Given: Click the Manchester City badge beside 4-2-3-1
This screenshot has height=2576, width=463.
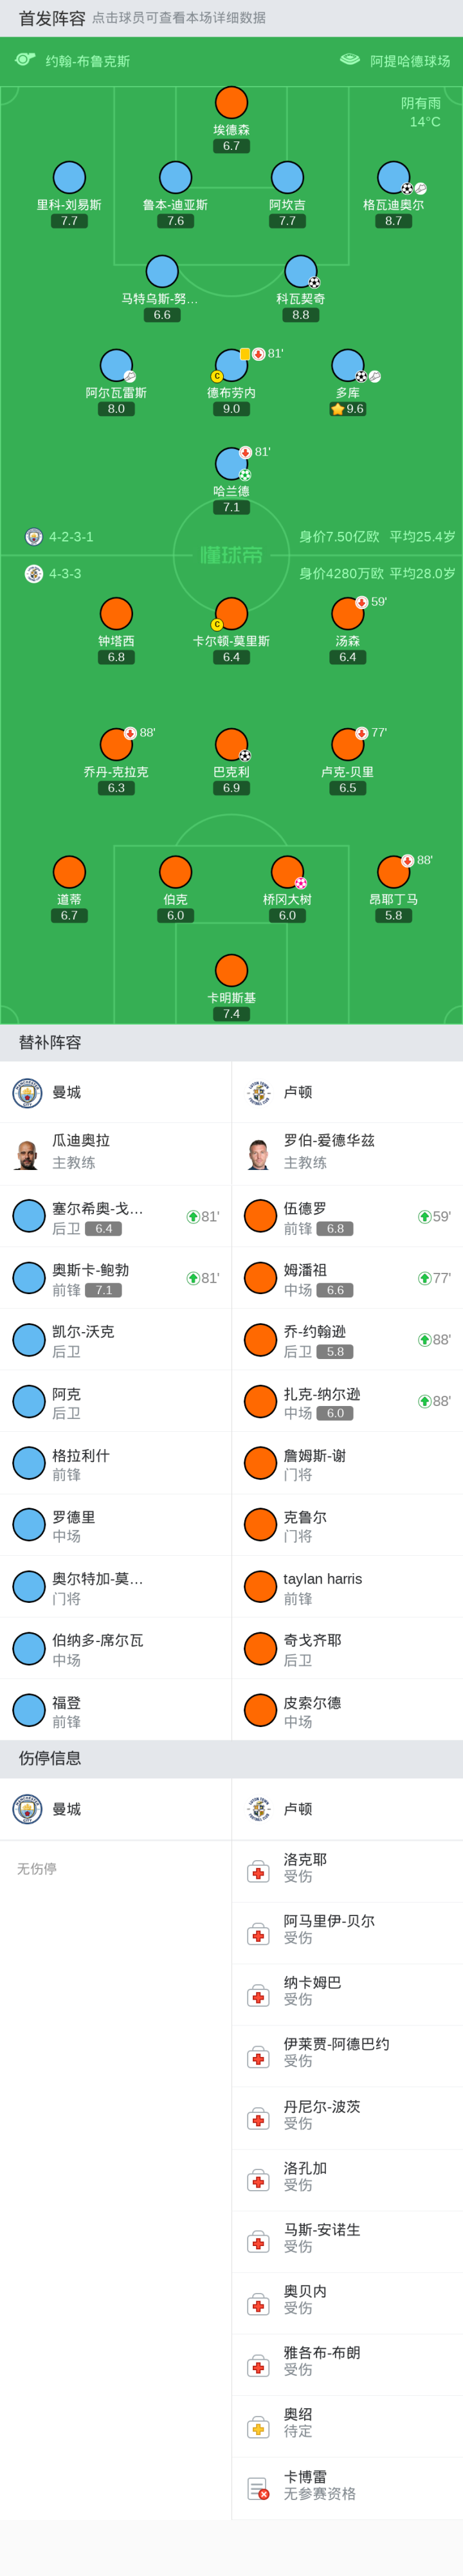Looking at the screenshot, I should [x=34, y=537].
